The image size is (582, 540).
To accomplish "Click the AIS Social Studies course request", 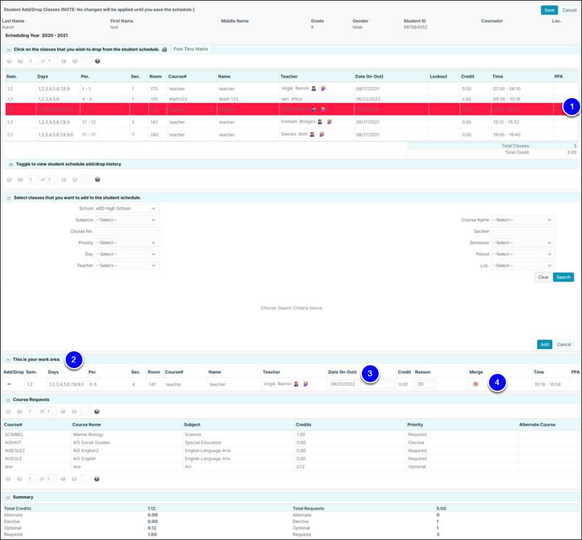I will (292, 443).
